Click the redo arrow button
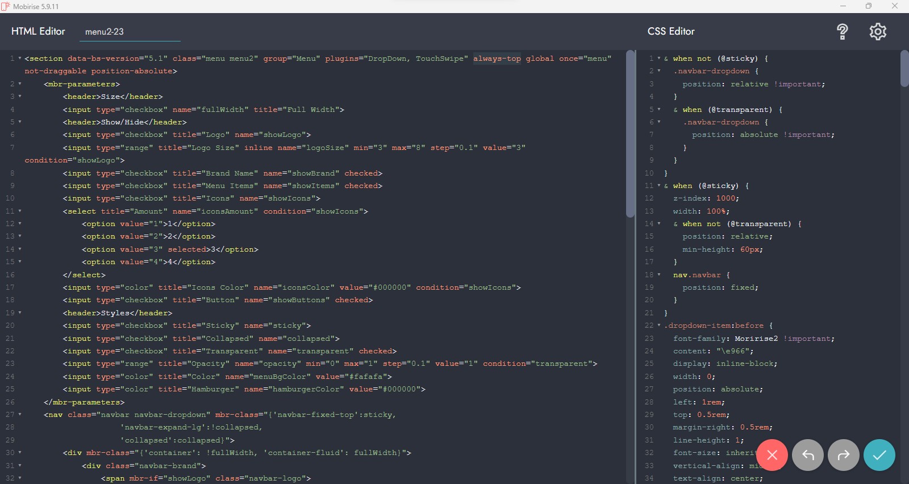 click(844, 455)
